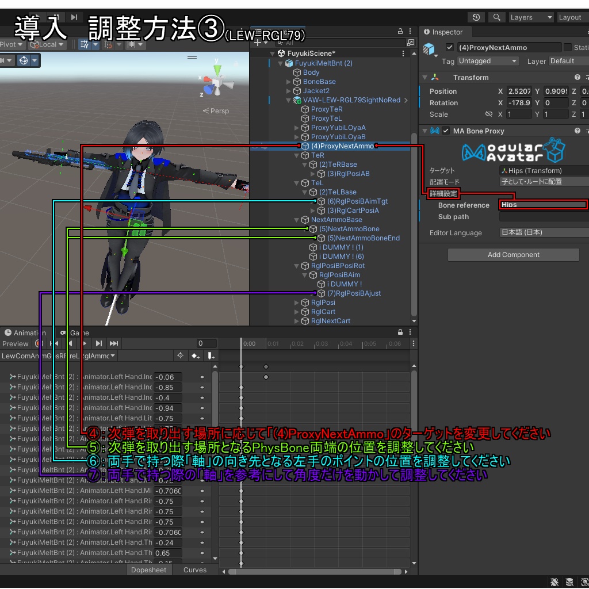Open the Hierarchy search-by-type icon
The image size is (589, 589).
click(x=411, y=43)
